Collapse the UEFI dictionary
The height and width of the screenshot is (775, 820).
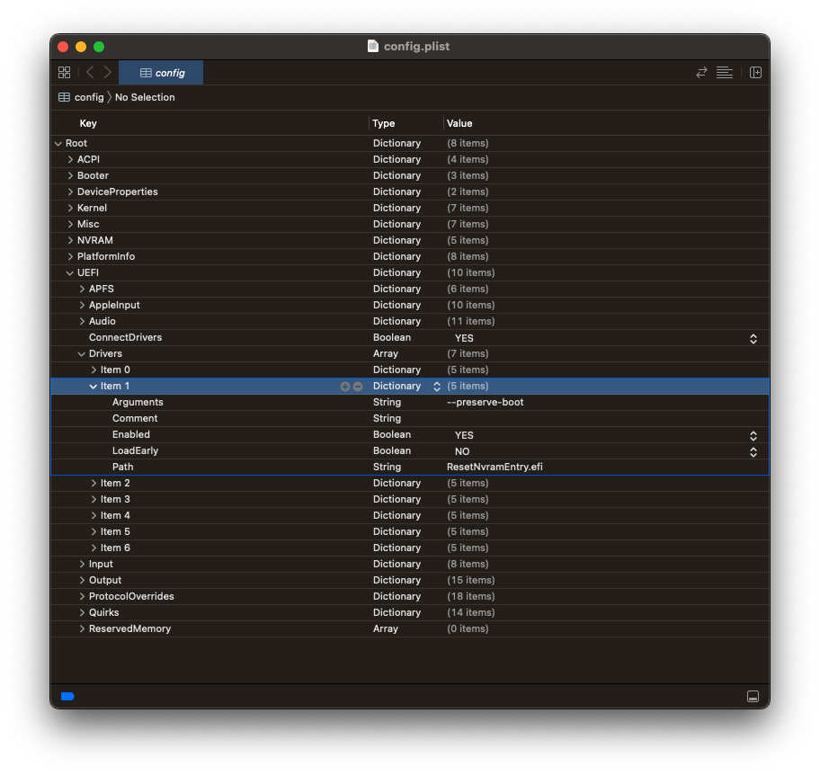tap(69, 272)
